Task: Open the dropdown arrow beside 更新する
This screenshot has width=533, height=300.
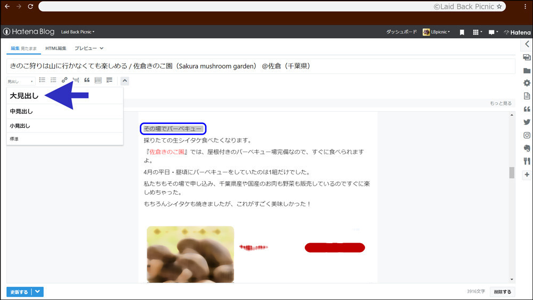Action: (38, 291)
